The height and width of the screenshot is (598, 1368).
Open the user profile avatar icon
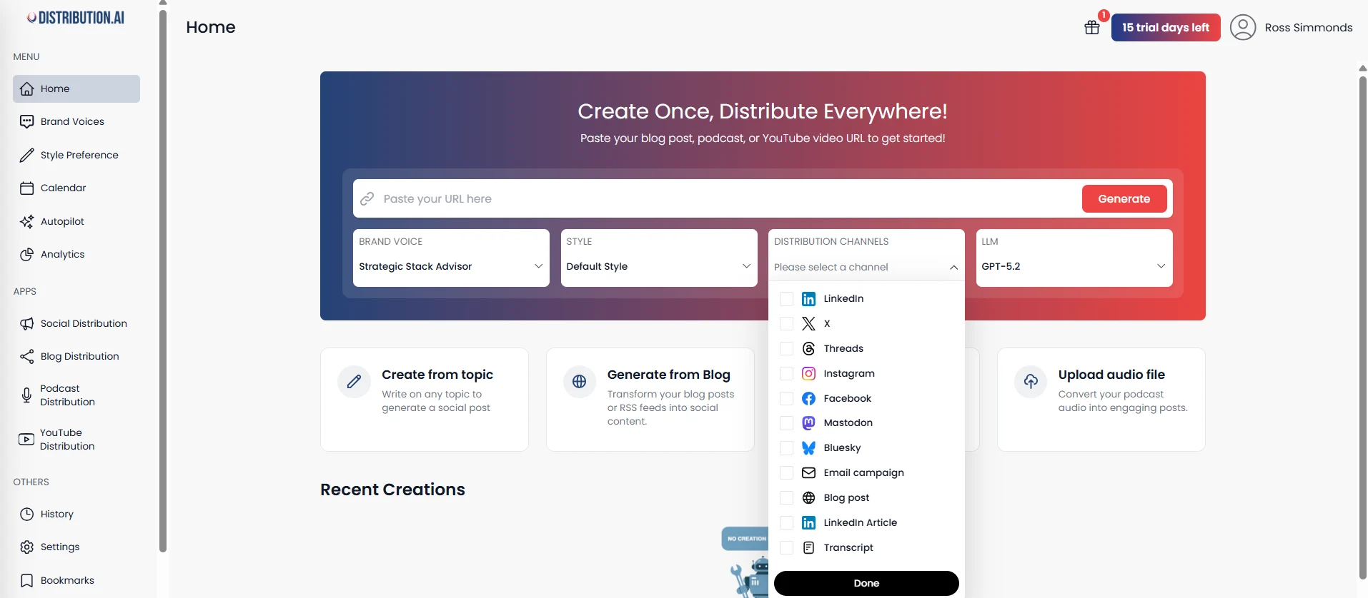[x=1243, y=27]
